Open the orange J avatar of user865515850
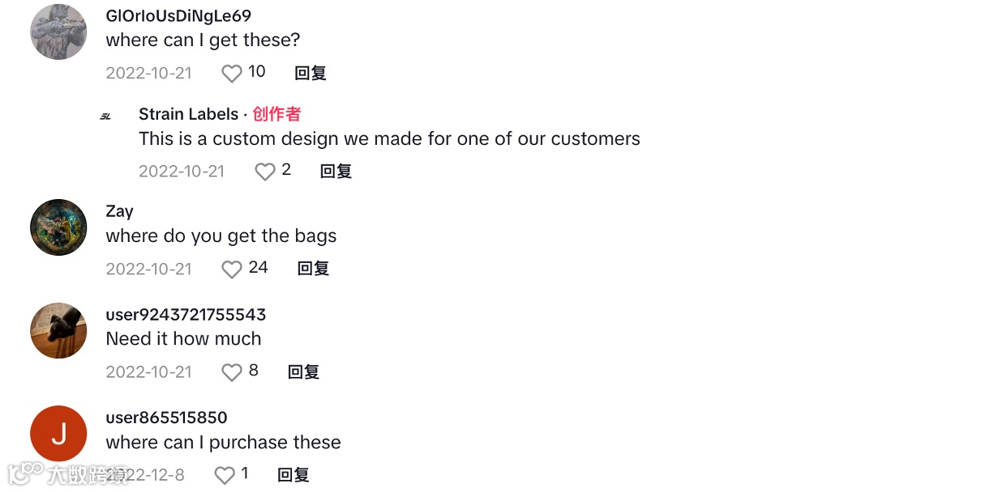 coord(58,434)
